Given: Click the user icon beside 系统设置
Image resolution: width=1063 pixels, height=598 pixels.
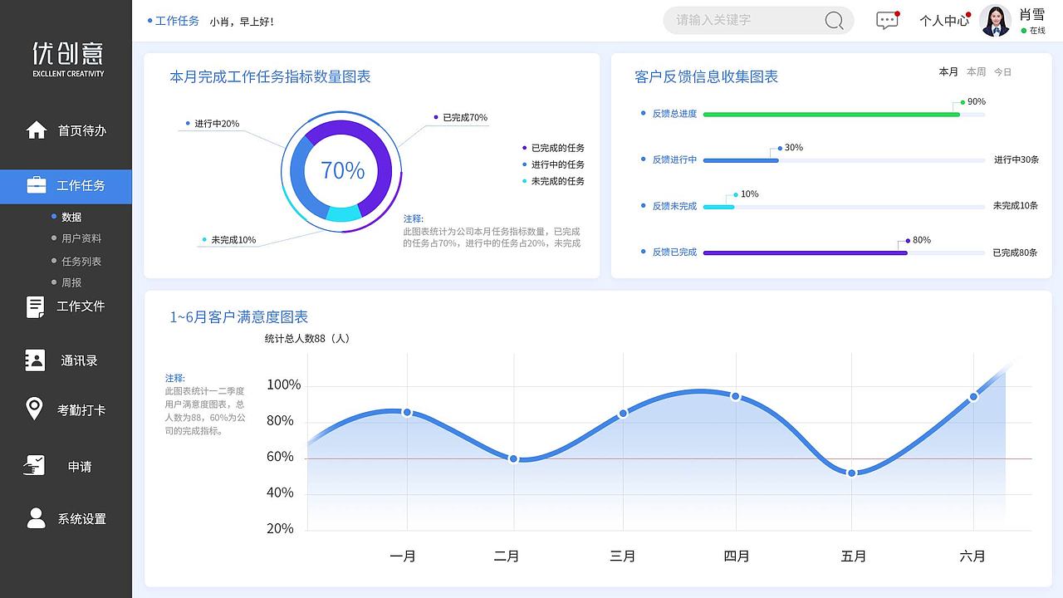Looking at the screenshot, I should click(x=37, y=518).
